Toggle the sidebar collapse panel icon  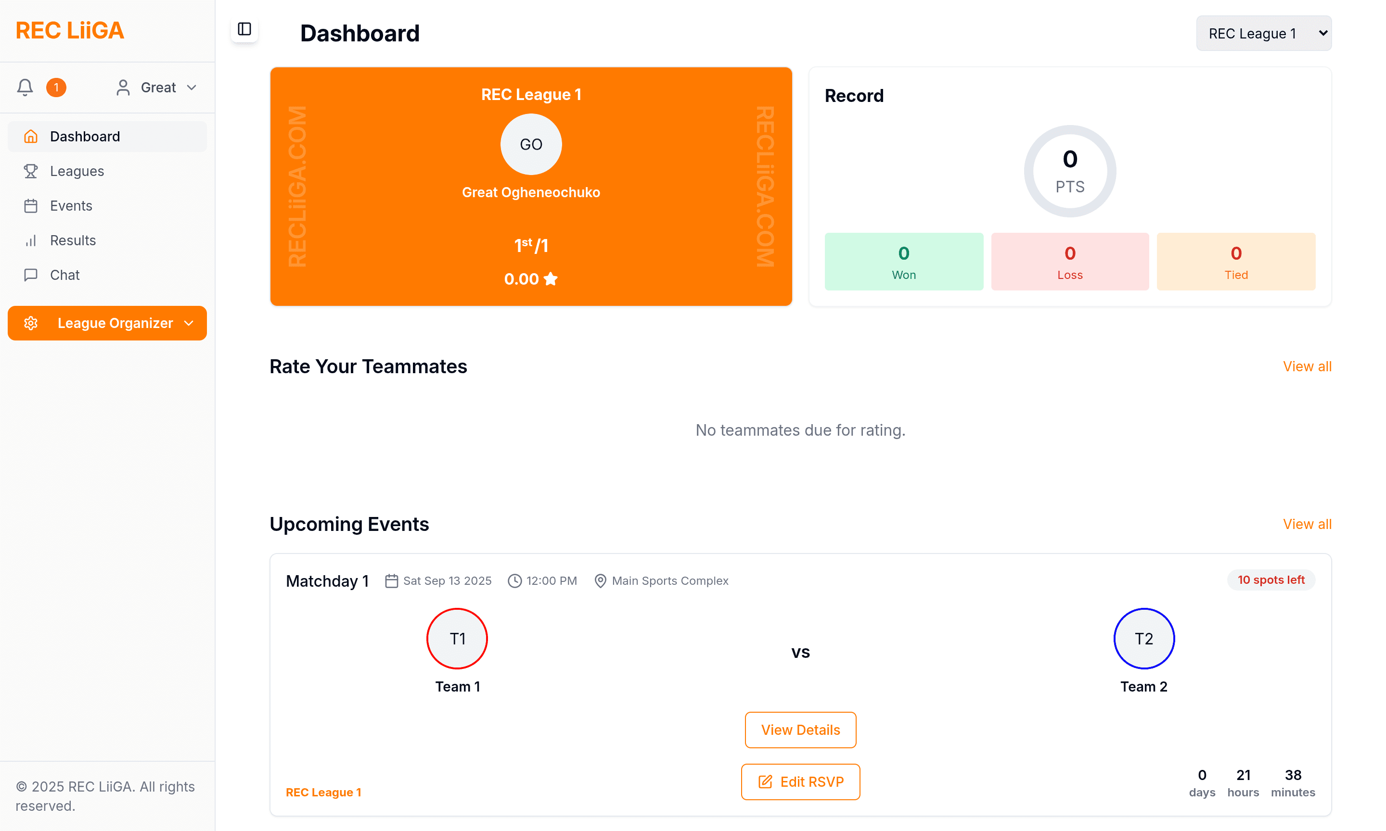click(244, 29)
